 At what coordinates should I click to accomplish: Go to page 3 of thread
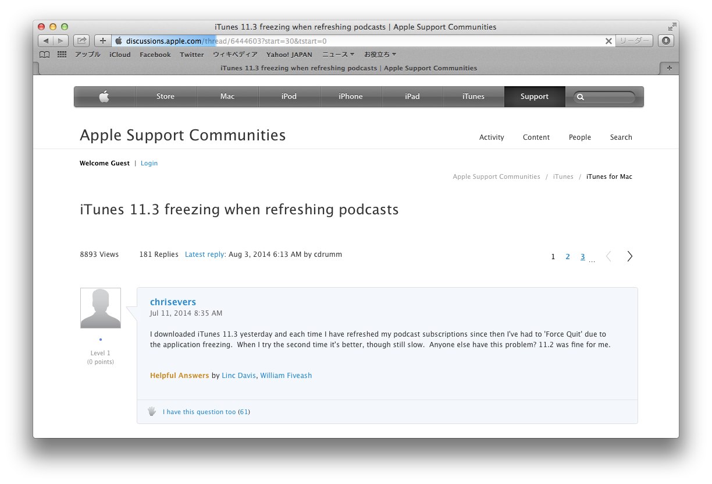[582, 257]
